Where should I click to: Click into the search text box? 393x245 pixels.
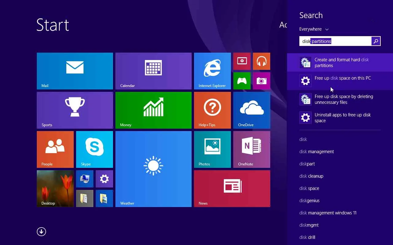tap(335, 41)
